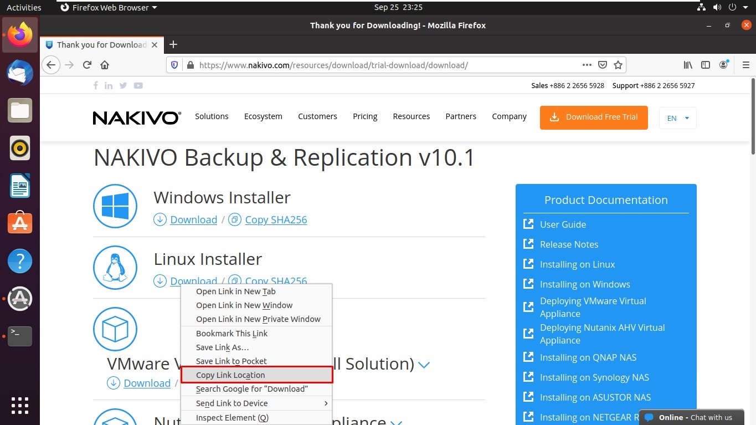Screen dimensions: 756x425
Task: Open the Firefox Web Browser app menu
Action: coord(109,7)
